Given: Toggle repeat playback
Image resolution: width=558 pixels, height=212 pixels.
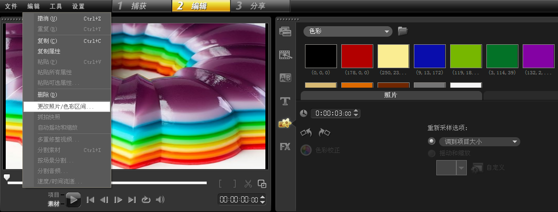Looking at the screenshot, I should 146,200.
